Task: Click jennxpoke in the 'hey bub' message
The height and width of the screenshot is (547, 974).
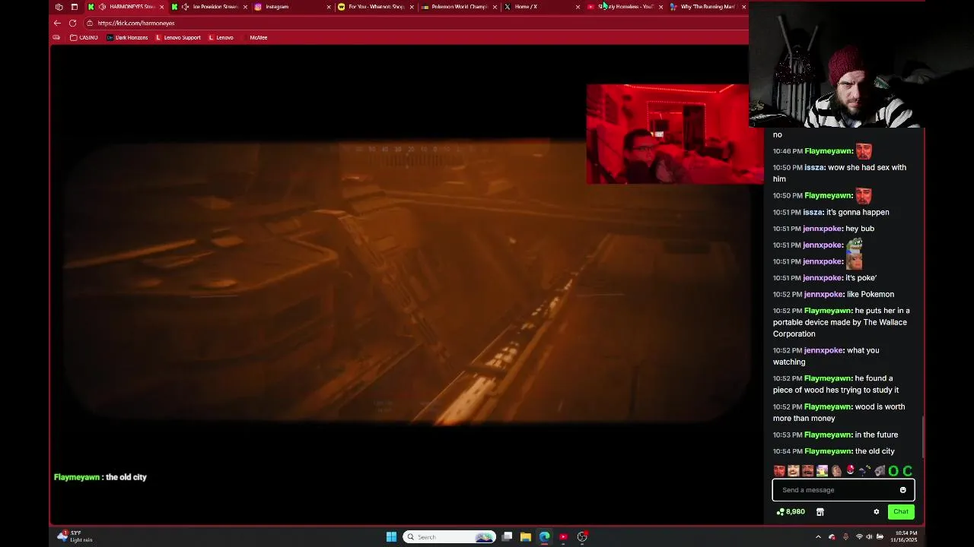Action: click(823, 229)
